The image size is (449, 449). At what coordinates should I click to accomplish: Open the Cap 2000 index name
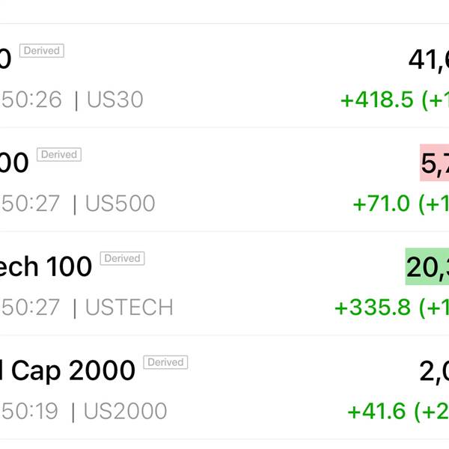[x=67, y=371]
